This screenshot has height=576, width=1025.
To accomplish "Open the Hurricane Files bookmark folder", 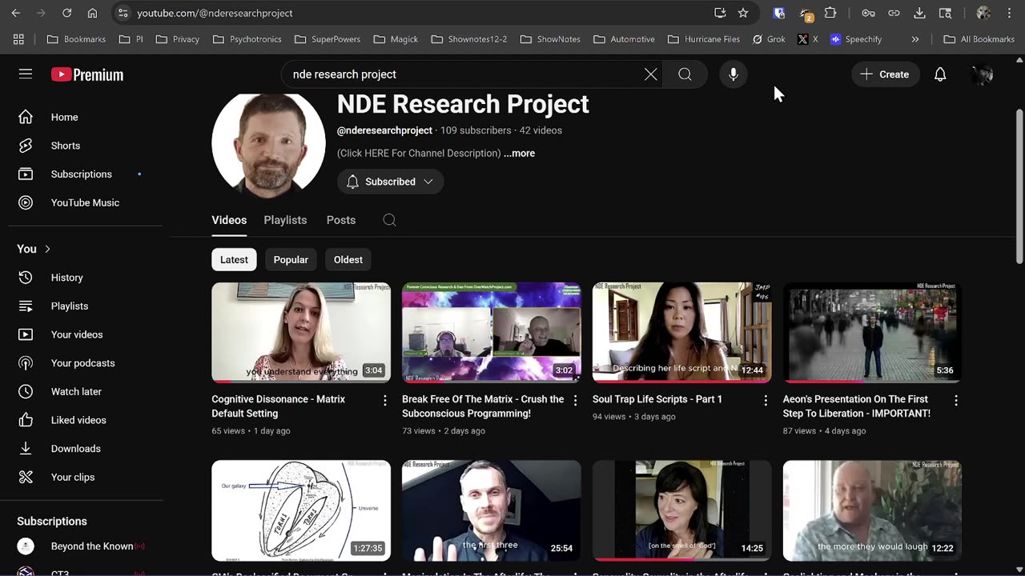I will click(x=704, y=39).
